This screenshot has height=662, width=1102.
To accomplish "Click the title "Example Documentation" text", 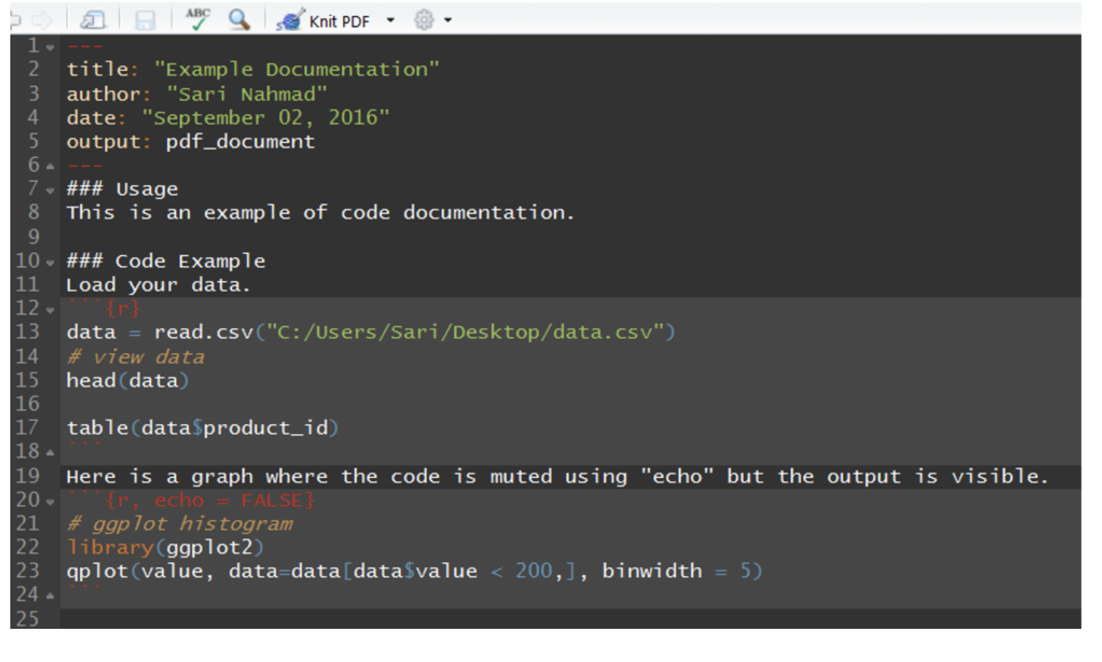I will pyautogui.click(x=296, y=70).
